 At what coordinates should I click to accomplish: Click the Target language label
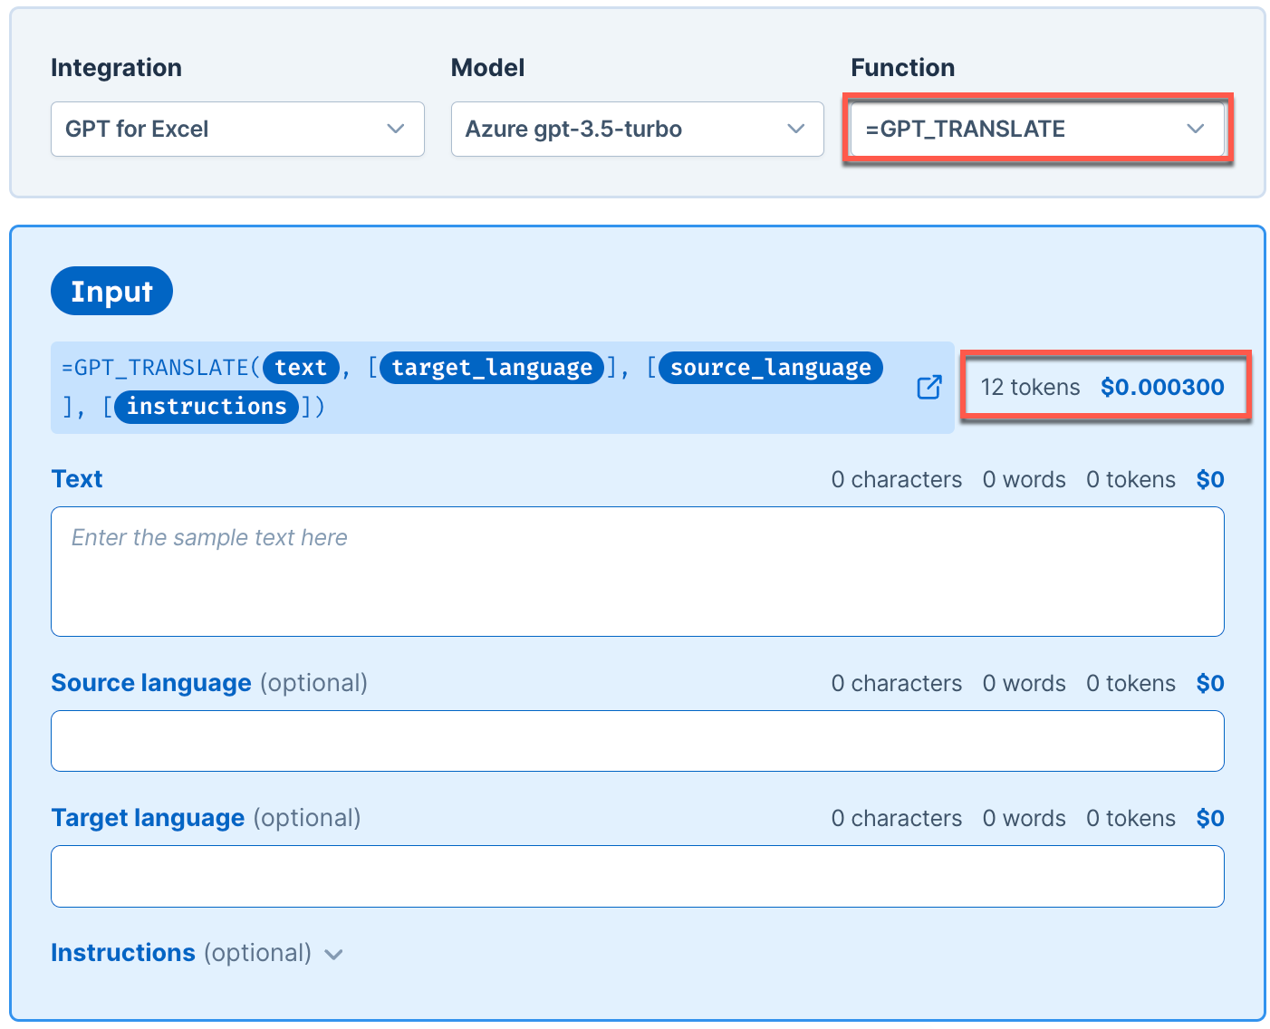click(x=148, y=818)
